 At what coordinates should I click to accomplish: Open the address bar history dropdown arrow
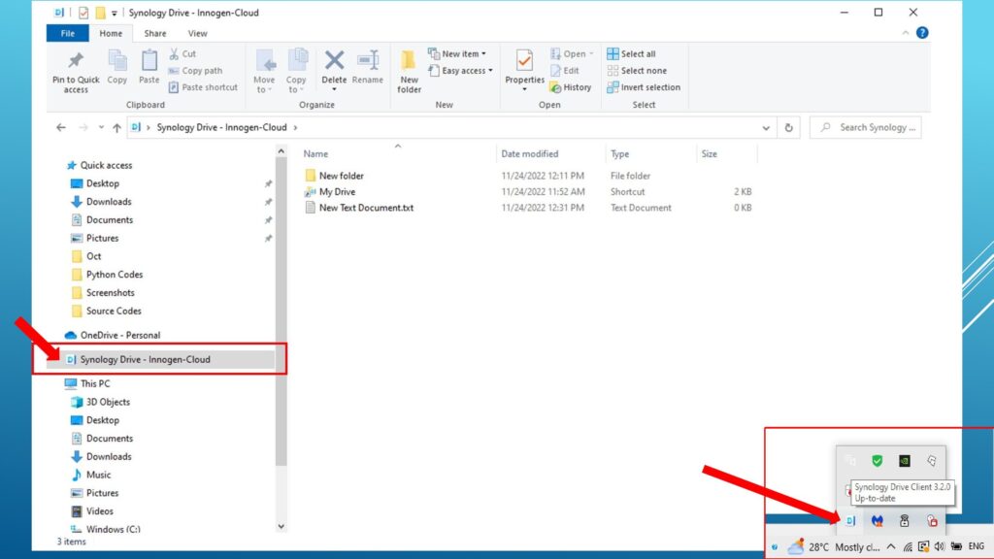coord(766,127)
